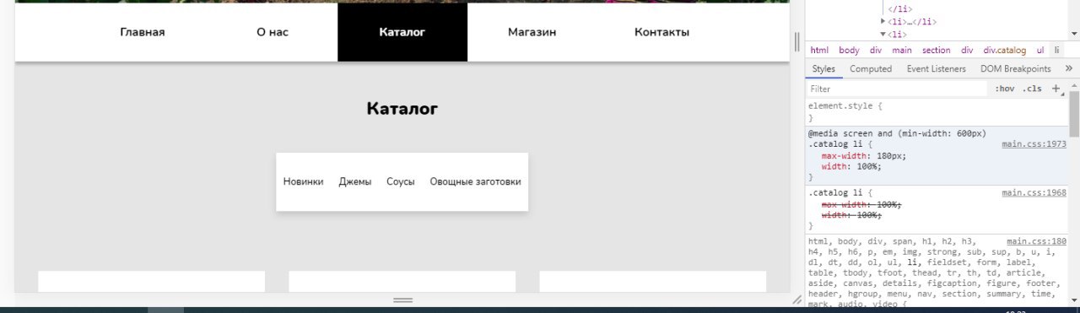1080x313 pixels.
Task: Toggle the .cls class editor
Action: click(1032, 89)
